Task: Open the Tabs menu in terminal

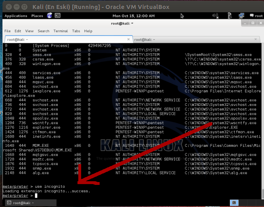Action: 76,31
